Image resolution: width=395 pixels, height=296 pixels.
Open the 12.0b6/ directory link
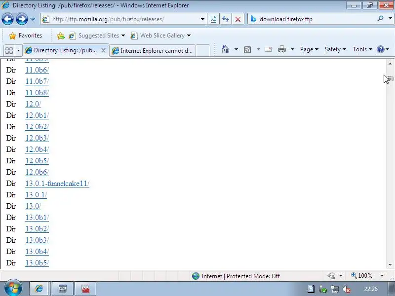[37, 172]
